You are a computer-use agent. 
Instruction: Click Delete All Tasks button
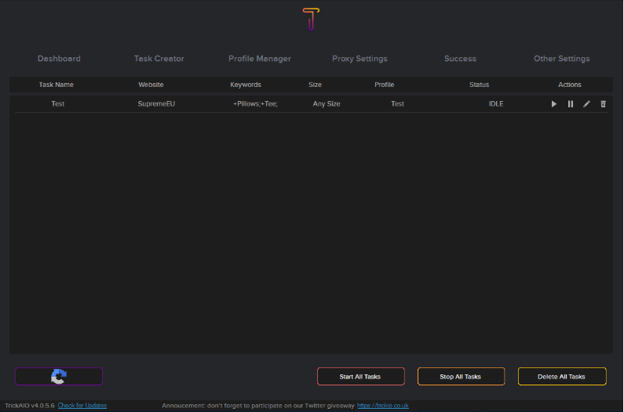[562, 376]
